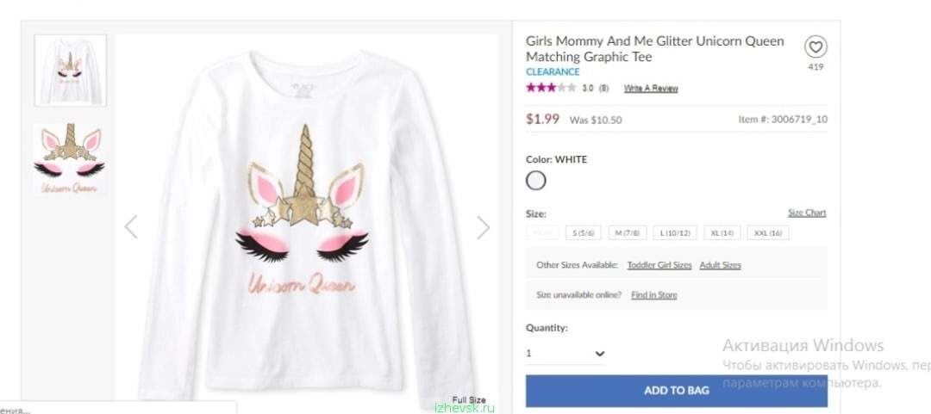Image resolution: width=931 pixels, height=414 pixels.
Task: Select the white shirt thumbnail
Action: (70, 71)
